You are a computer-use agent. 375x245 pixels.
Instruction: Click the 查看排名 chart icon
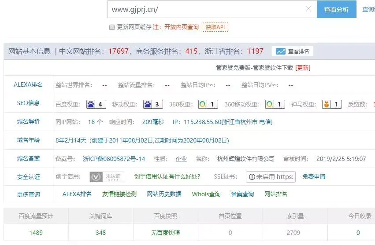click(x=280, y=51)
